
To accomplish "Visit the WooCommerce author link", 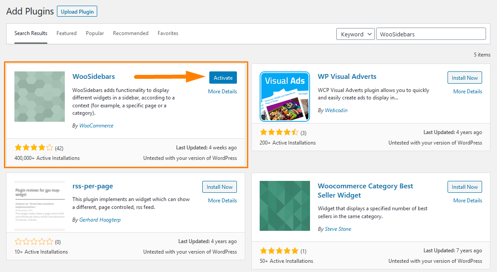I will click(x=96, y=126).
